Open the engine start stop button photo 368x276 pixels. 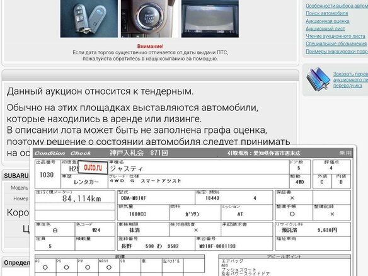tap(149, 18)
